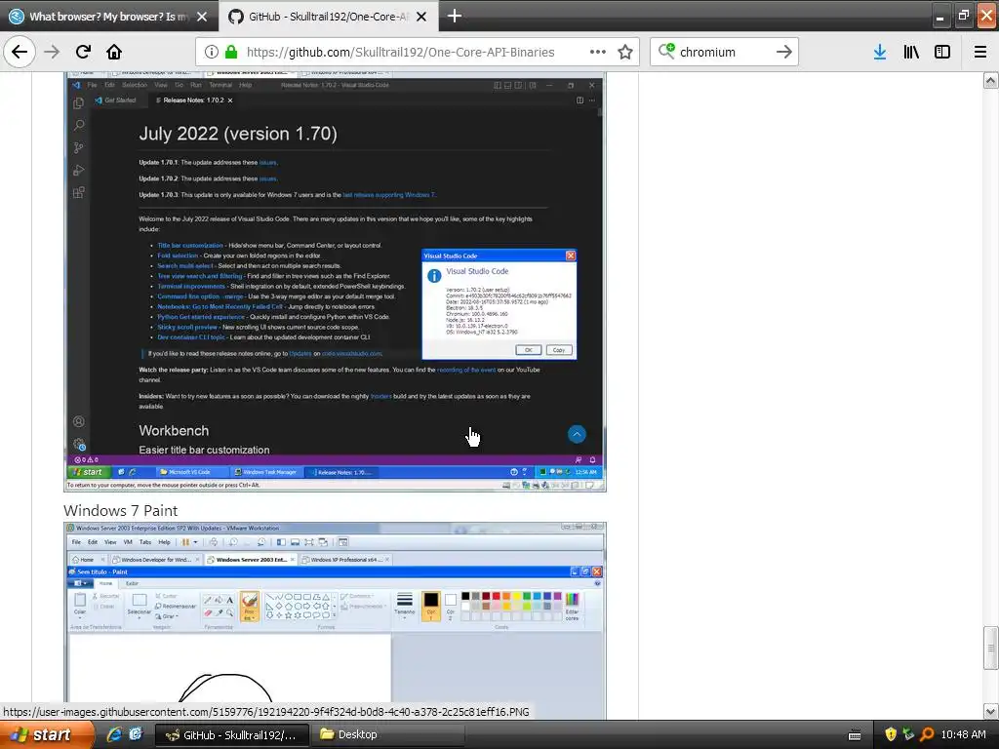Launch Internet Explorer from Quick Launch
The image size is (999, 749).
point(114,734)
